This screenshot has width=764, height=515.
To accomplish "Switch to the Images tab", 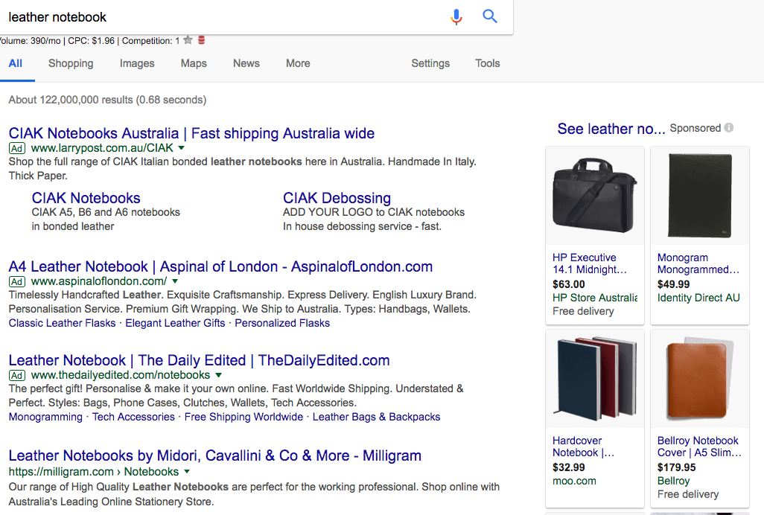I will coord(137,63).
